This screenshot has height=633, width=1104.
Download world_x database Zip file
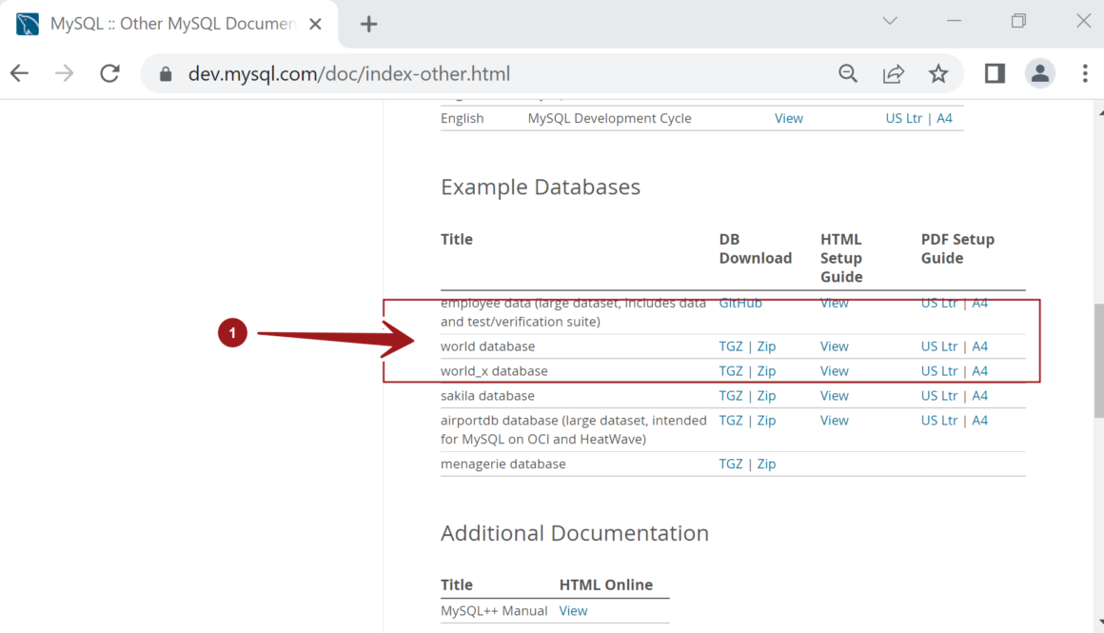coord(766,371)
